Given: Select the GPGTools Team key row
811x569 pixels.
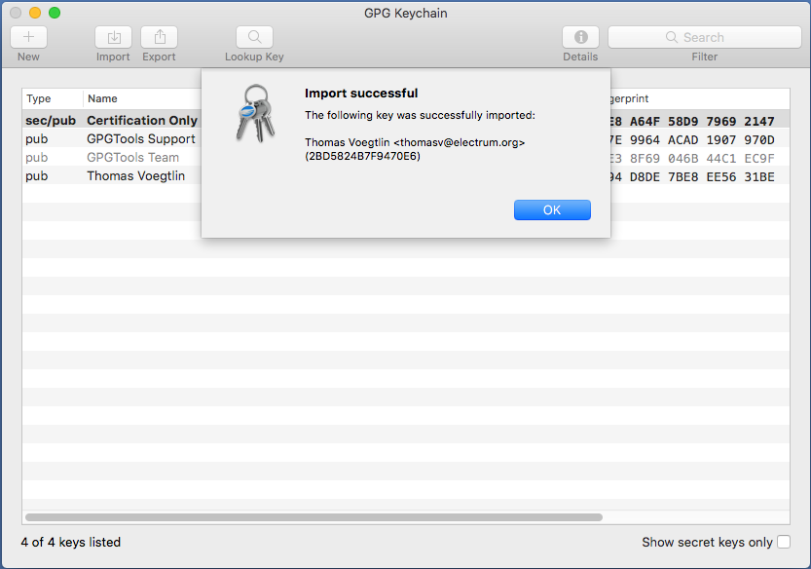Looking at the screenshot, I should click(405, 158).
